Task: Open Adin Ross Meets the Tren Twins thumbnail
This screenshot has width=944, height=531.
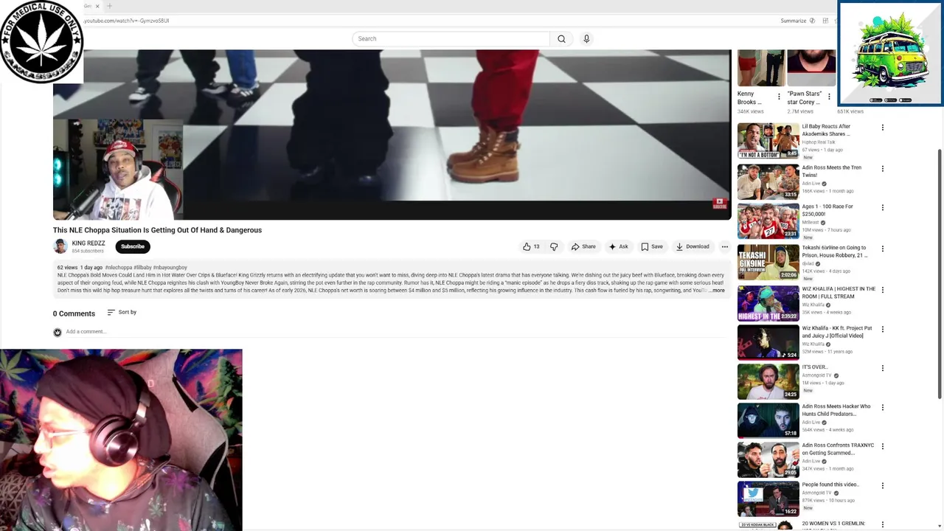Action: click(768, 181)
